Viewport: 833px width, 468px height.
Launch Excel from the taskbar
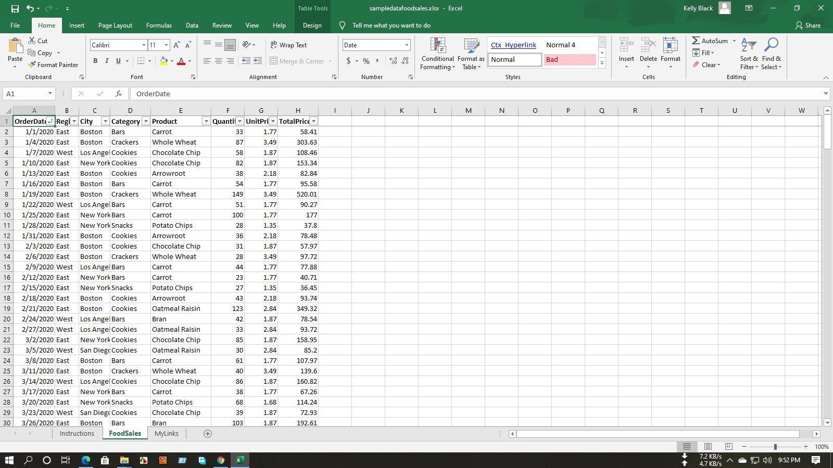pyautogui.click(x=239, y=460)
